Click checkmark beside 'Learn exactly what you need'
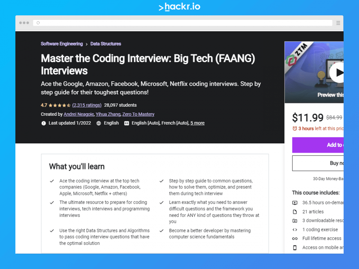 pos(162,202)
